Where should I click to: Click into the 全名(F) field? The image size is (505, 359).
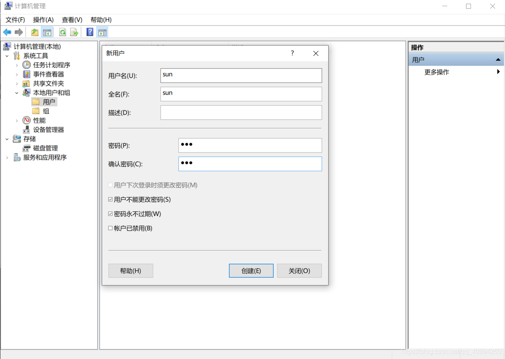pyautogui.click(x=241, y=94)
